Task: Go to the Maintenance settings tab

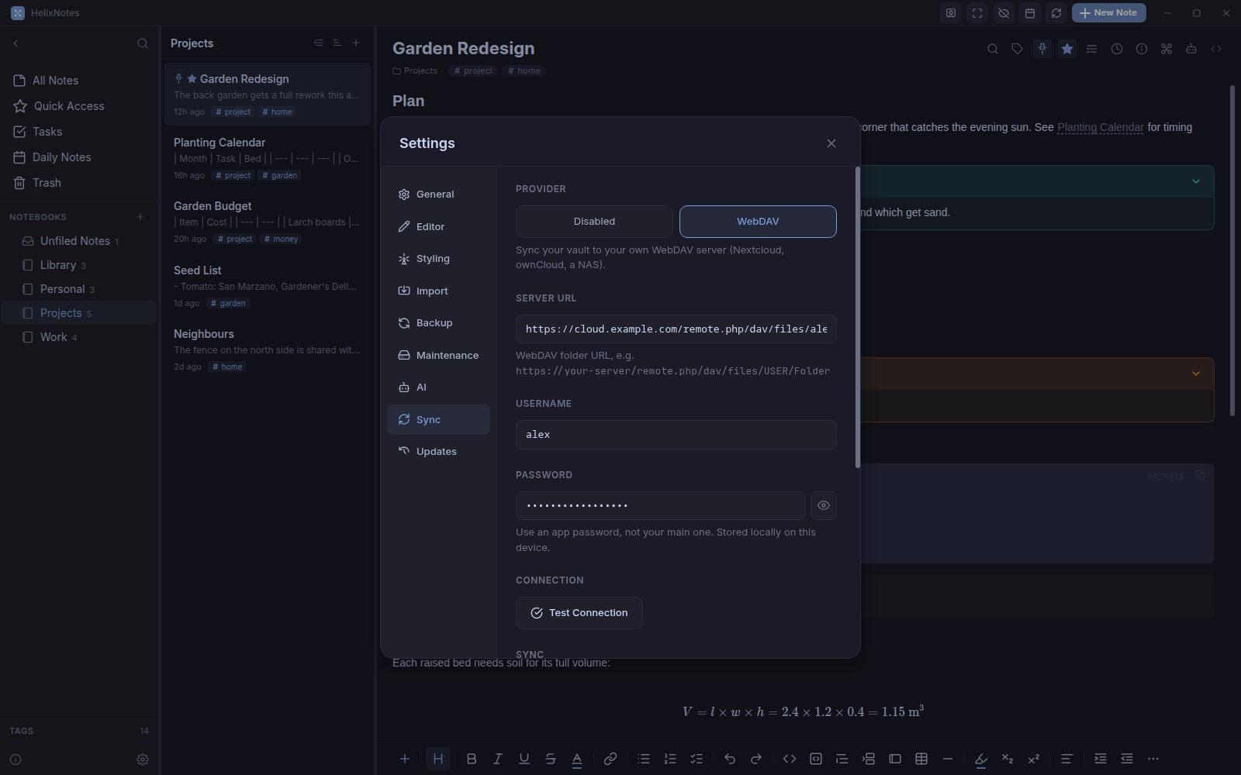Action: pyautogui.click(x=438, y=356)
